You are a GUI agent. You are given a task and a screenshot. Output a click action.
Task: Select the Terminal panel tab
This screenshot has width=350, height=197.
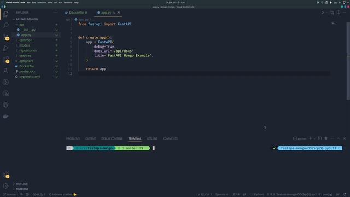(135, 138)
